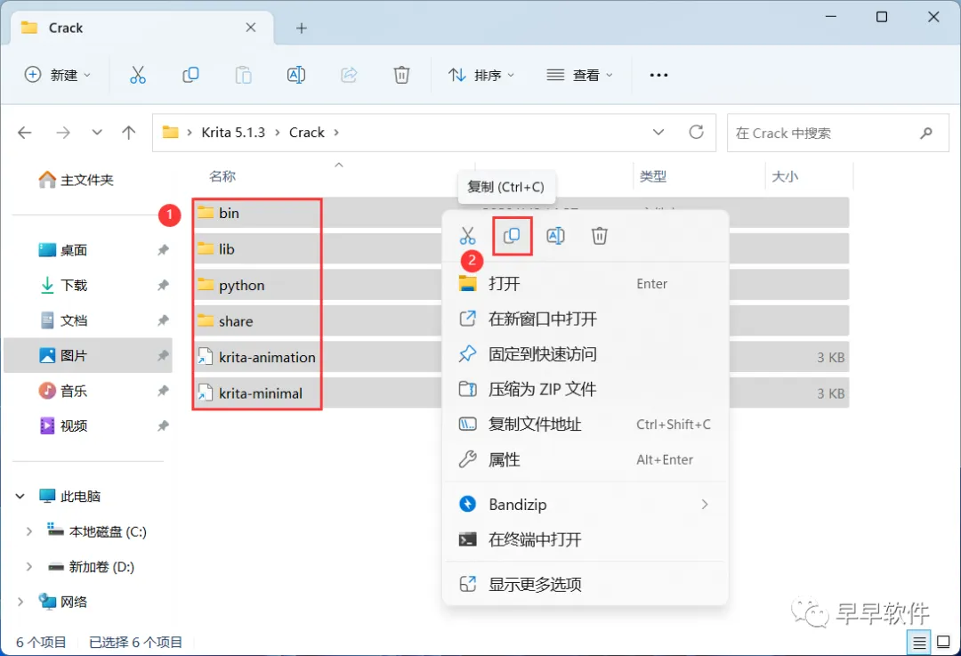Expand Bandizip submenu arrow
Screen dimensions: 961x656
tap(705, 504)
